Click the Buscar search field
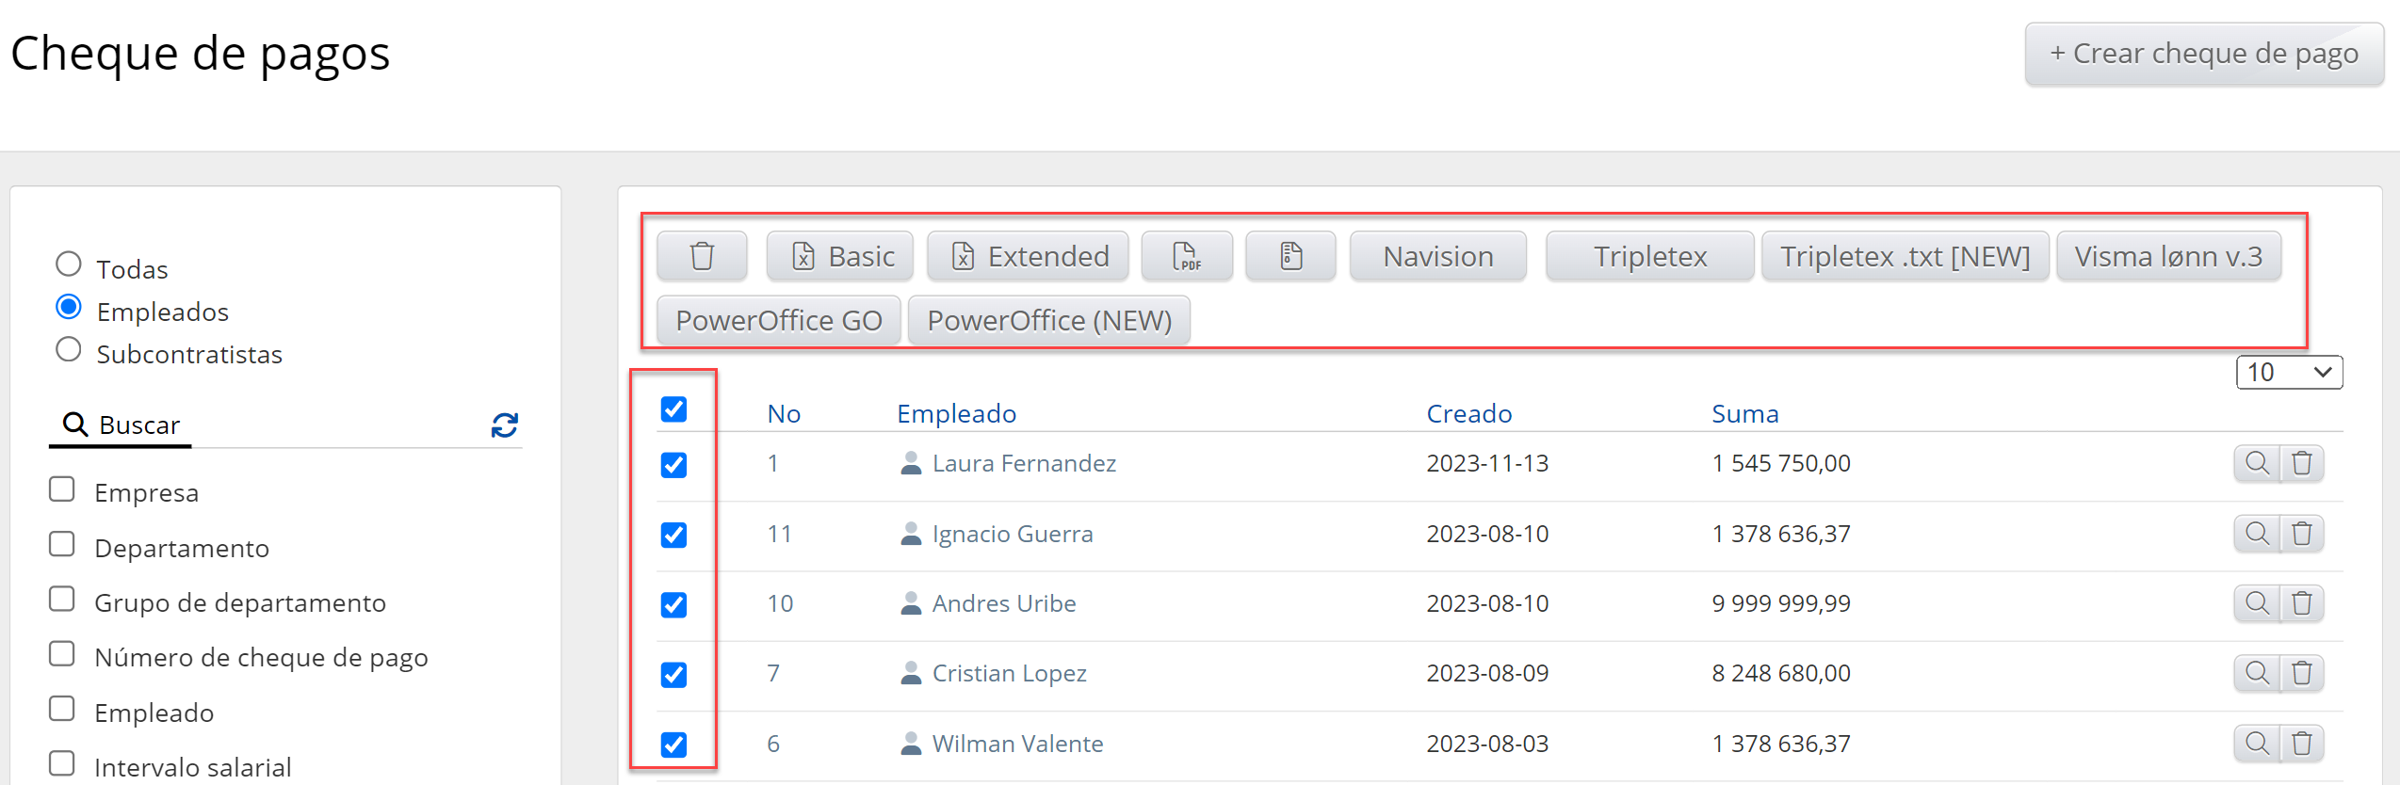The width and height of the screenshot is (2400, 785). [x=283, y=425]
